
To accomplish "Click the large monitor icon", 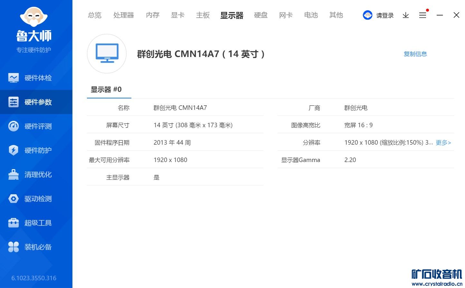I will [107, 53].
